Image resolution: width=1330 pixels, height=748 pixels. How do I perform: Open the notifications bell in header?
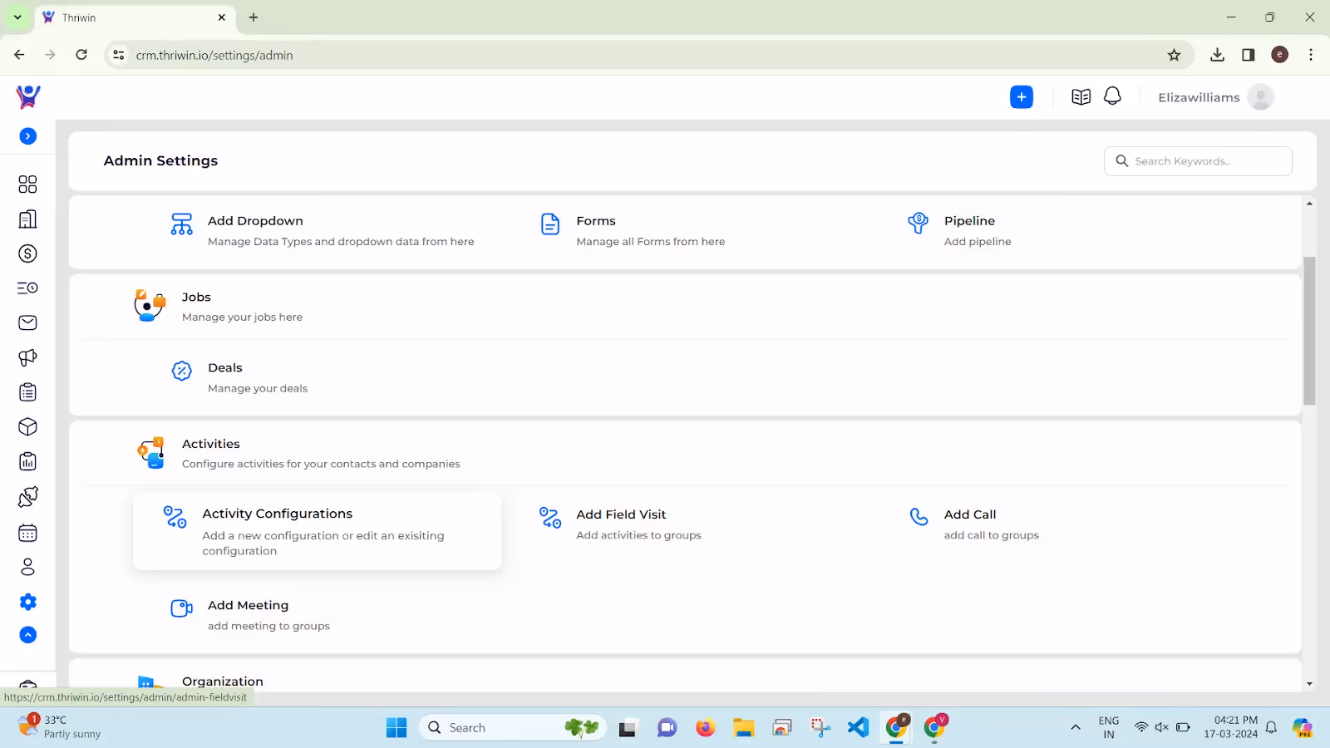point(1112,96)
